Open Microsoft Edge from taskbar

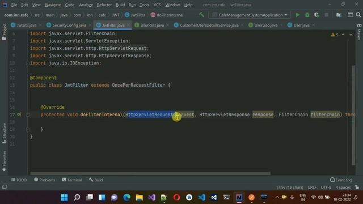[x=126, y=197]
